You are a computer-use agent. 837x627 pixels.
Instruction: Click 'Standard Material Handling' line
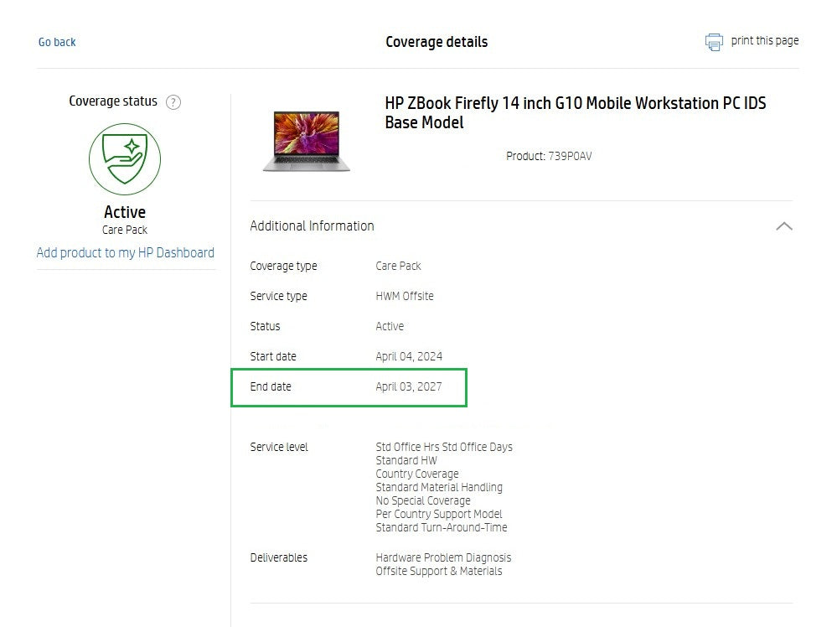pos(439,487)
